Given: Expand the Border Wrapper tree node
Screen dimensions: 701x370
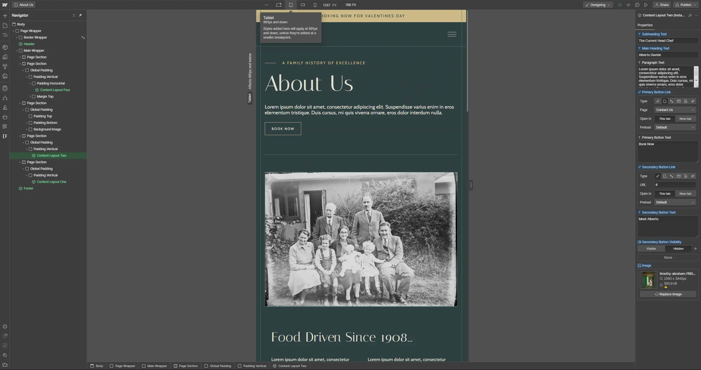Looking at the screenshot, I should point(17,37).
